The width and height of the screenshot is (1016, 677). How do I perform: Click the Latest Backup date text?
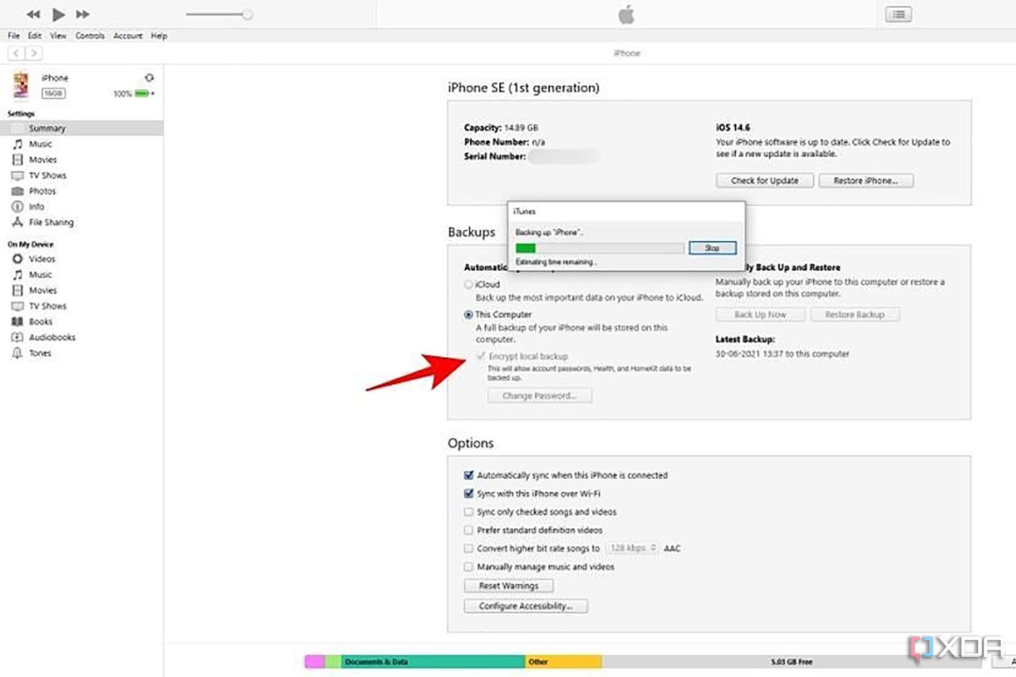click(782, 354)
